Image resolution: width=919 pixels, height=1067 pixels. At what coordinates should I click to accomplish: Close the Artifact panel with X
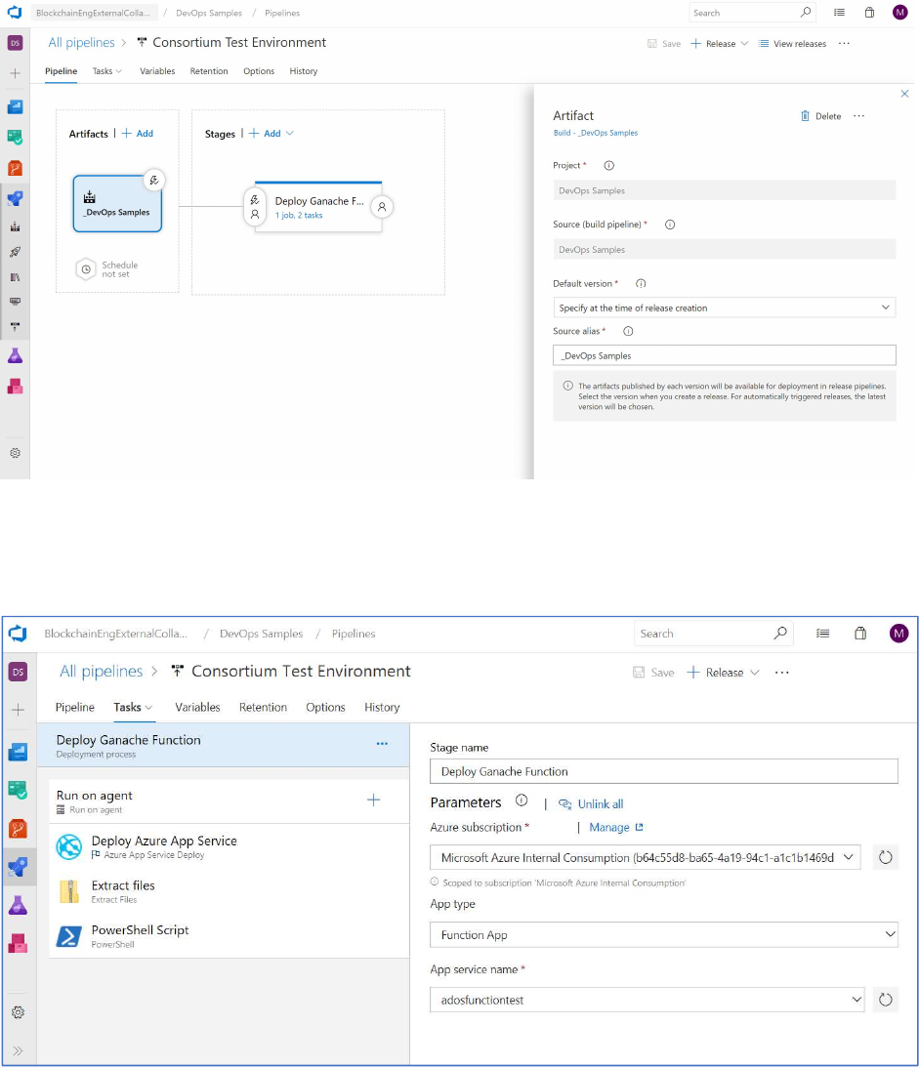(x=904, y=94)
